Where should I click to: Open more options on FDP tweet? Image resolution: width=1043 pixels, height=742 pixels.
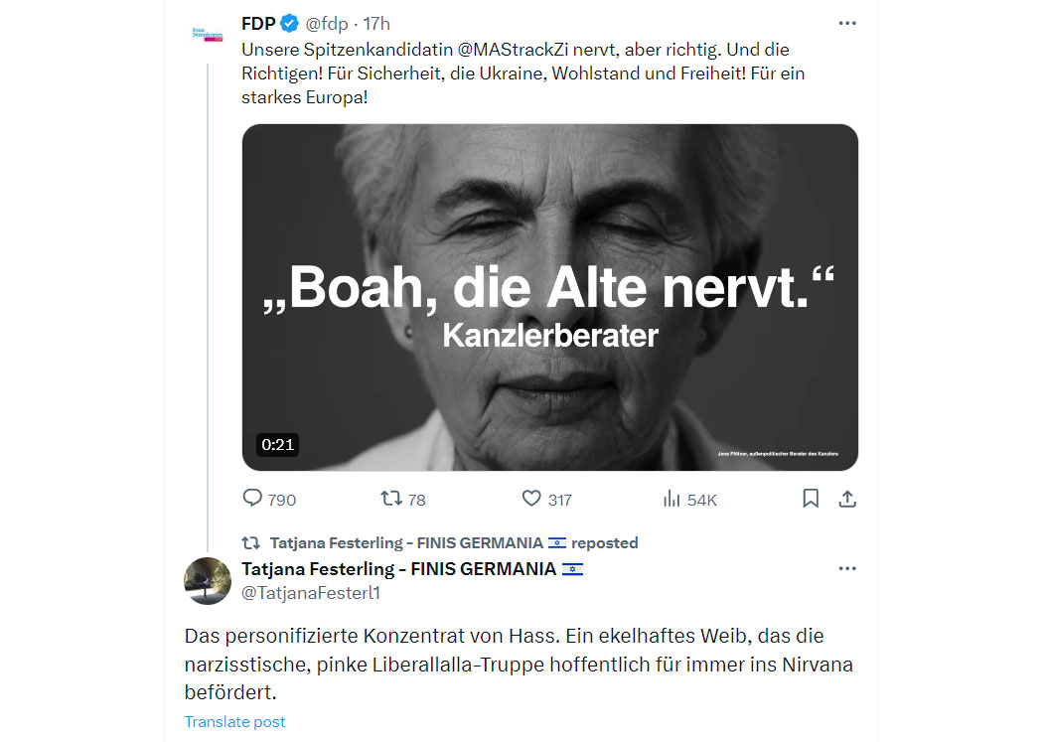[846, 23]
